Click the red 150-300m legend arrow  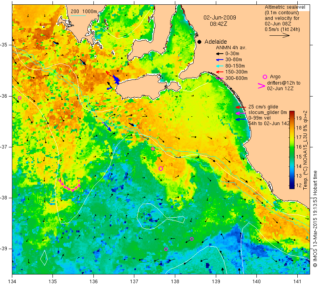click(x=220, y=72)
